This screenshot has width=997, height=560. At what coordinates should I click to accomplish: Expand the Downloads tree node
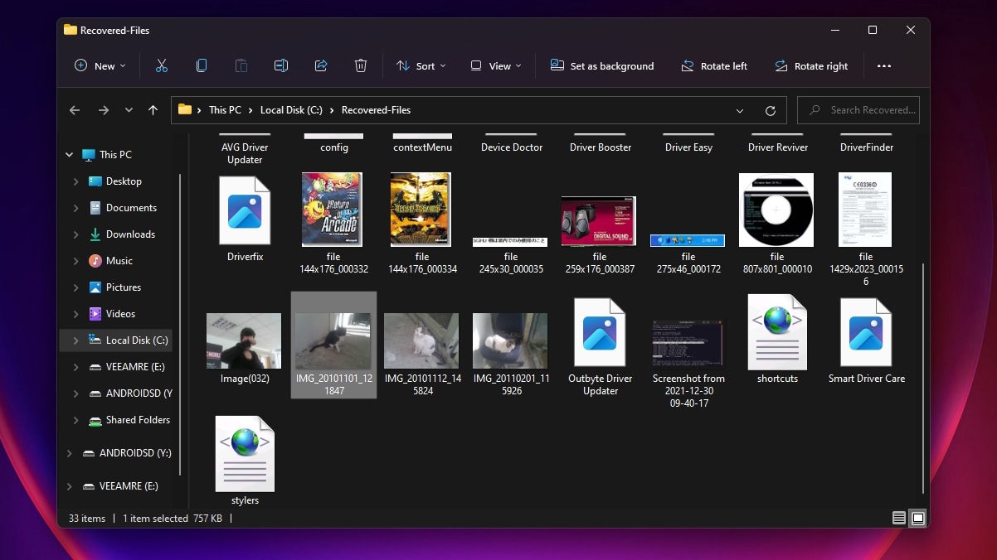tap(75, 234)
